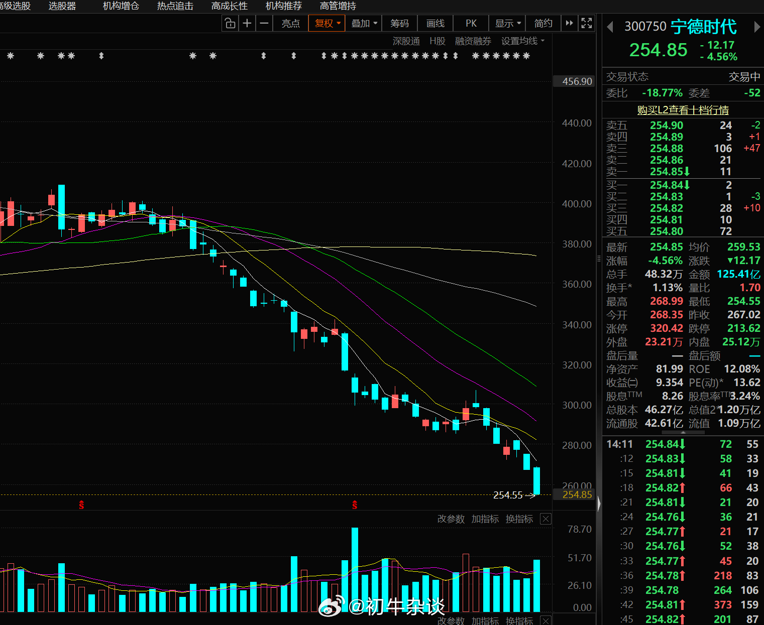Image resolution: width=764 pixels, height=625 pixels.
Task: Unlock the chart with the padlock icon
Action: coord(230,23)
